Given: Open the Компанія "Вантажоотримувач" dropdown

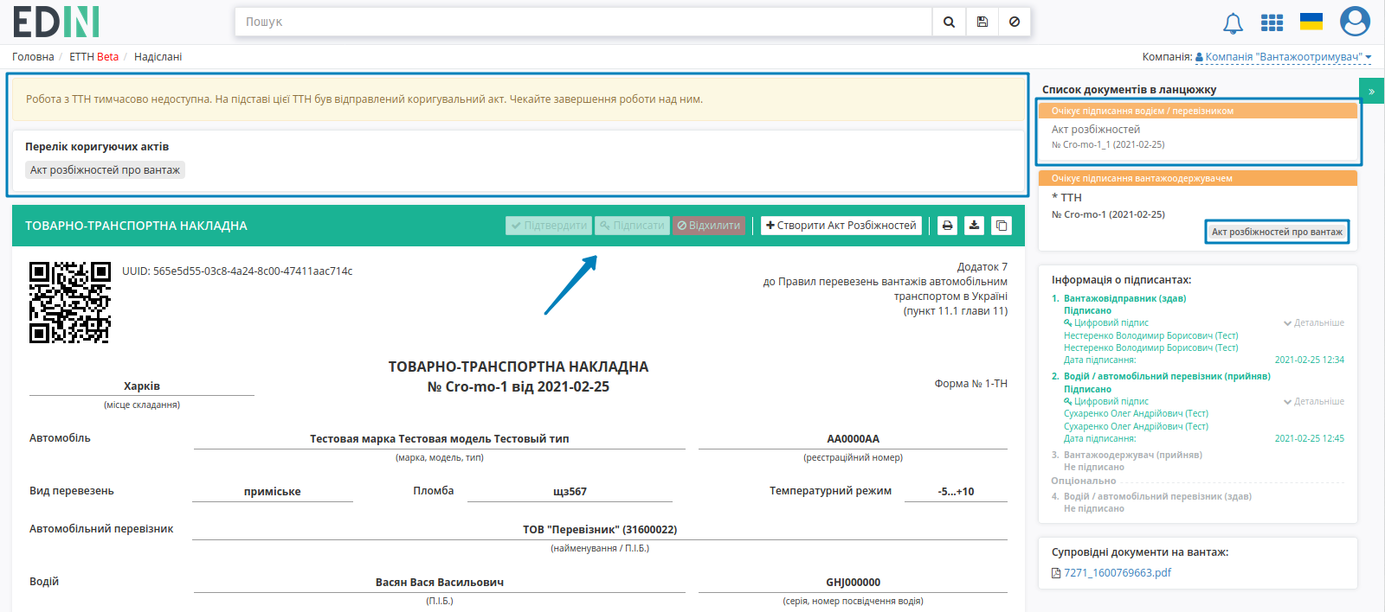Looking at the screenshot, I should (x=1283, y=57).
